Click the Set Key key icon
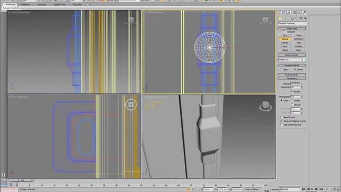 (267, 190)
